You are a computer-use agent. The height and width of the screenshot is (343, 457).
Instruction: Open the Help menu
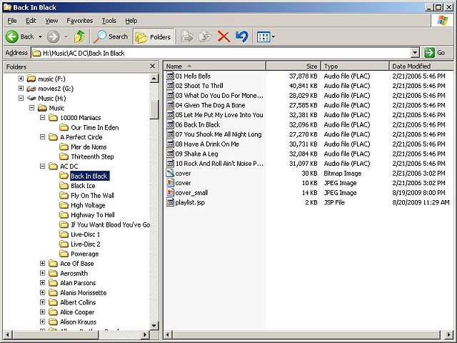tap(131, 21)
